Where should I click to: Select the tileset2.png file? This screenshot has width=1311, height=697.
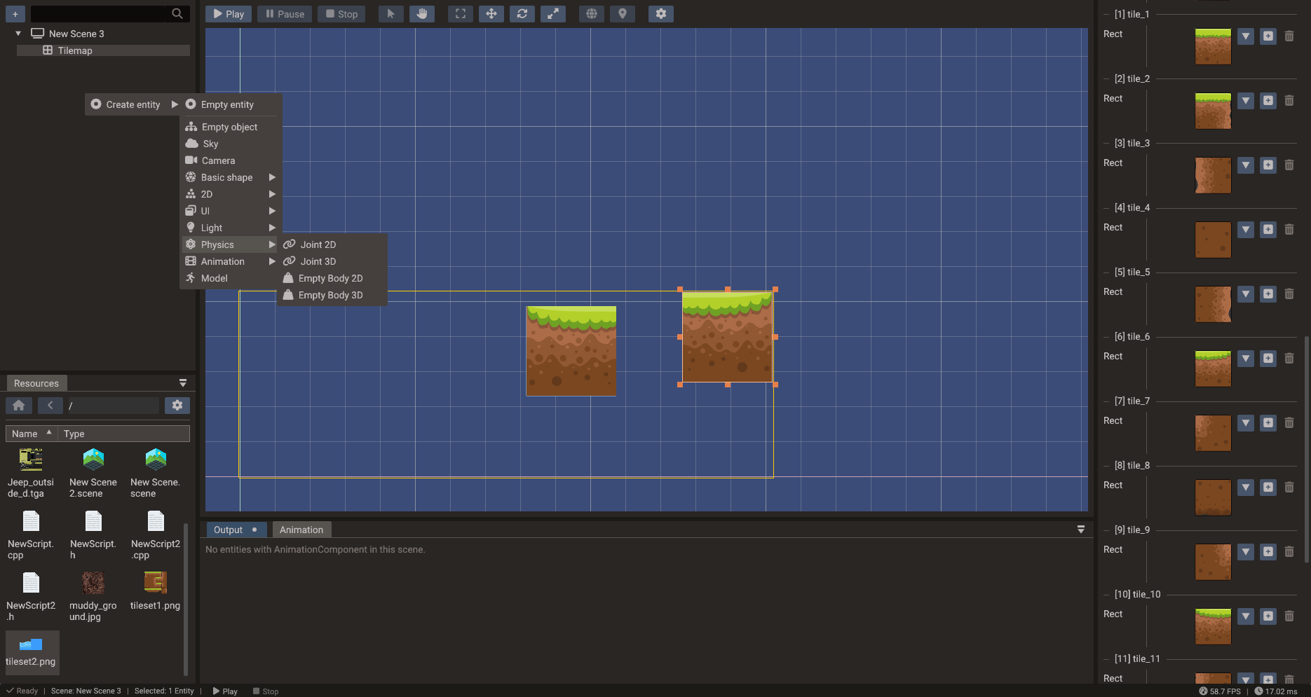pos(31,651)
